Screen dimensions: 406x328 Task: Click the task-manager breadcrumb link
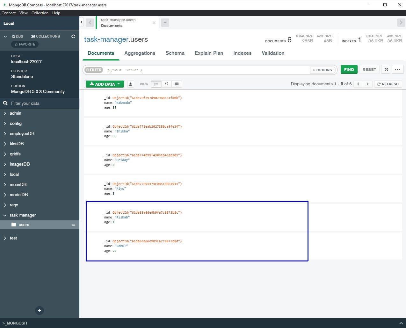pyautogui.click(x=106, y=39)
